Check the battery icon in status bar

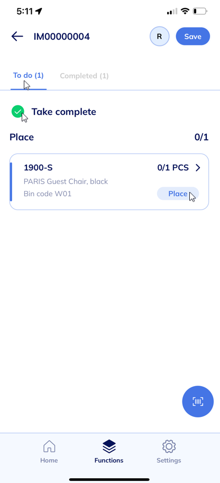pos(200,12)
